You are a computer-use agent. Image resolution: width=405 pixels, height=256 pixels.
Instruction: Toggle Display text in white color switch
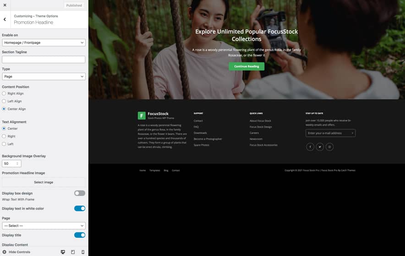pyautogui.click(x=80, y=208)
